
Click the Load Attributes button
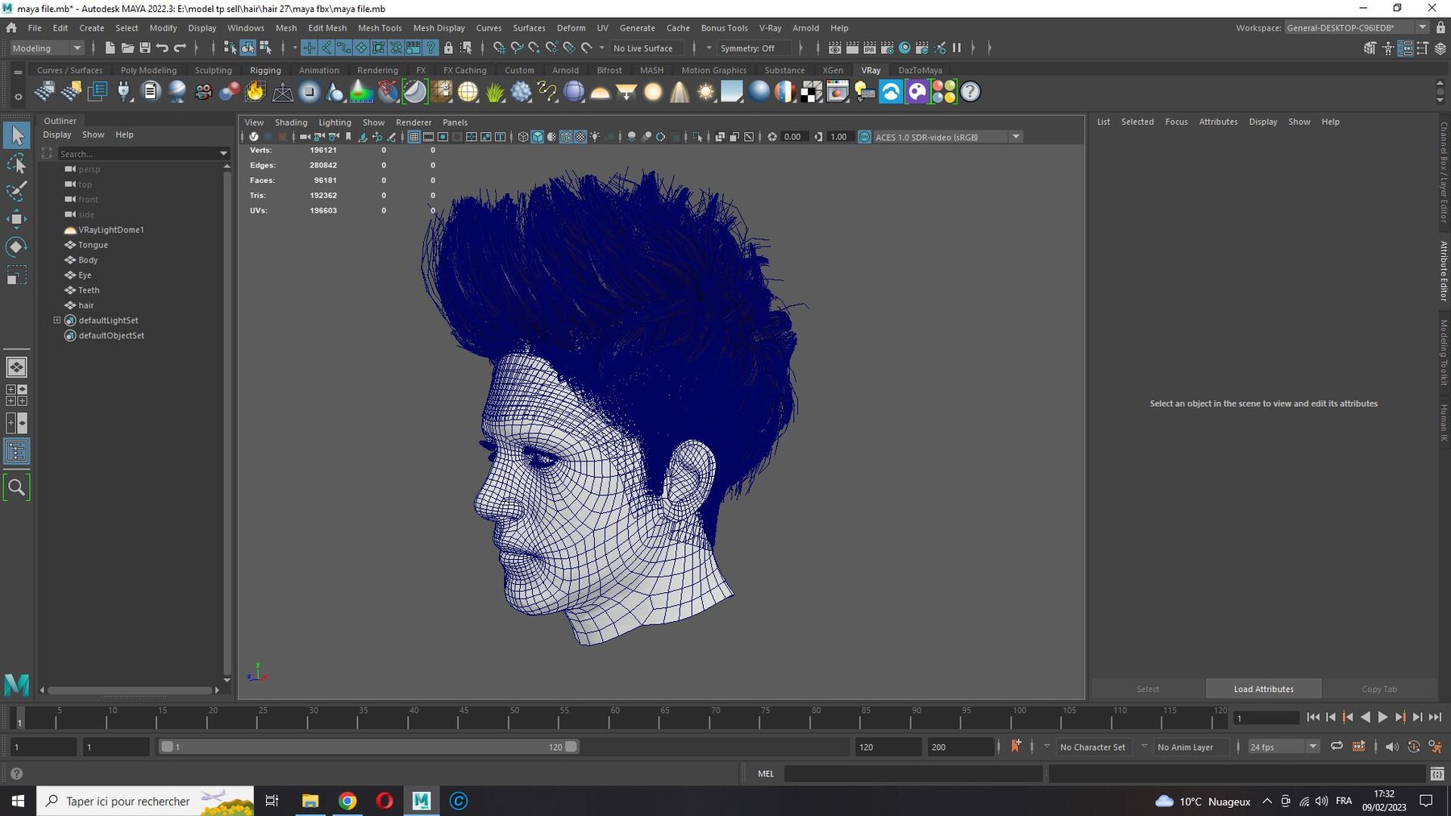pyautogui.click(x=1263, y=689)
